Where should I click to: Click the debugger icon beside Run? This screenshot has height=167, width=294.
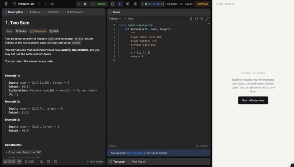79,4
